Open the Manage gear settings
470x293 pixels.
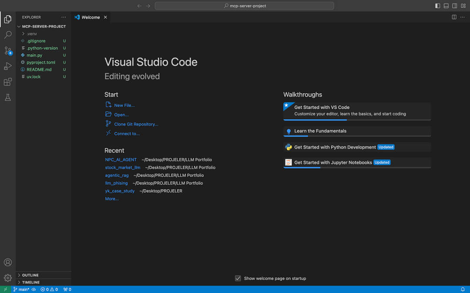coord(8,278)
